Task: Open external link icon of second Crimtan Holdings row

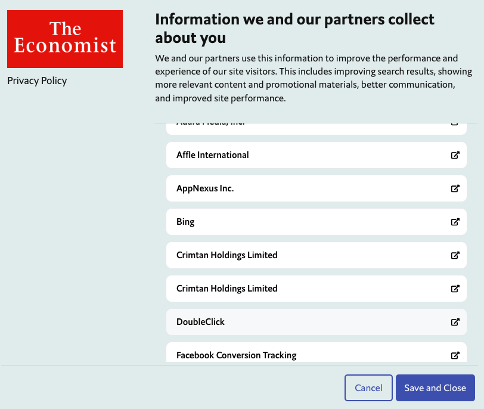Action: (x=455, y=289)
